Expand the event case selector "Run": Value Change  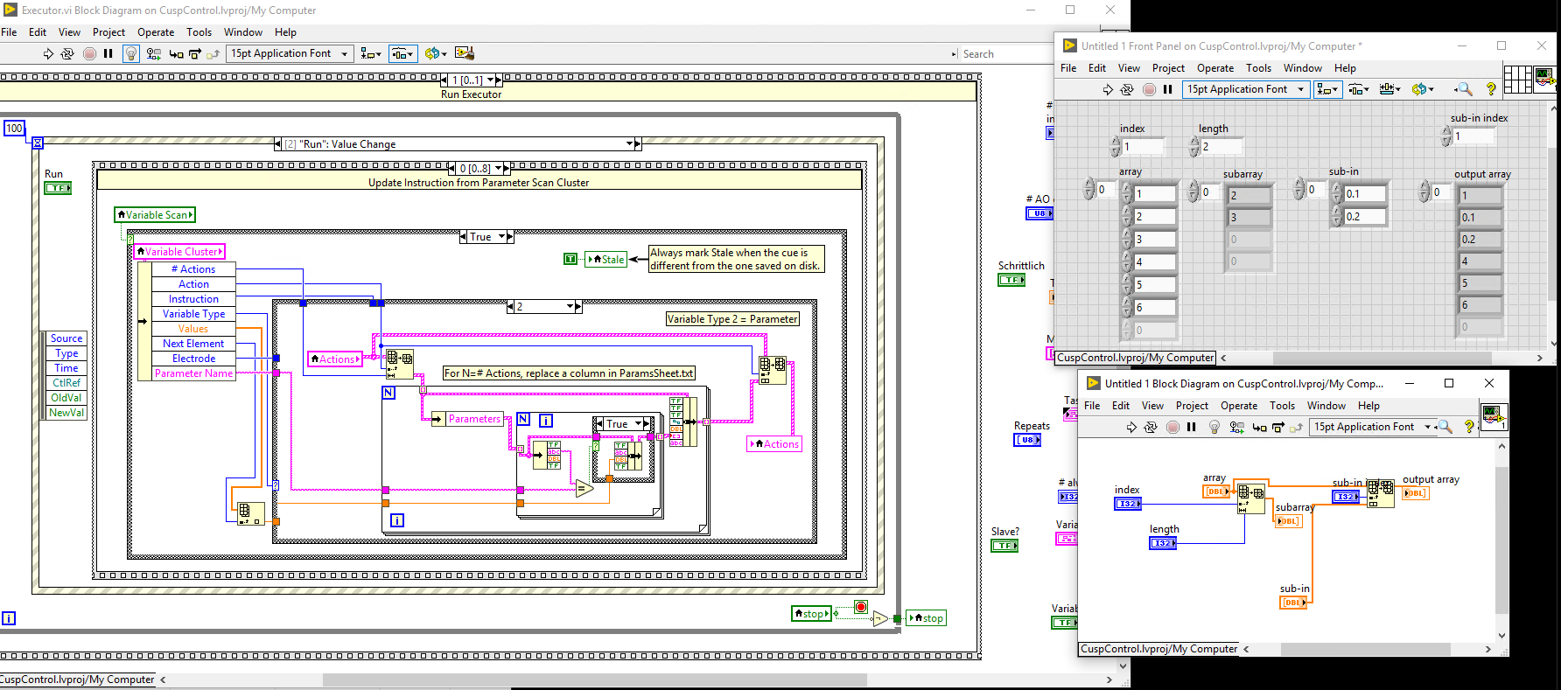pyautogui.click(x=629, y=144)
